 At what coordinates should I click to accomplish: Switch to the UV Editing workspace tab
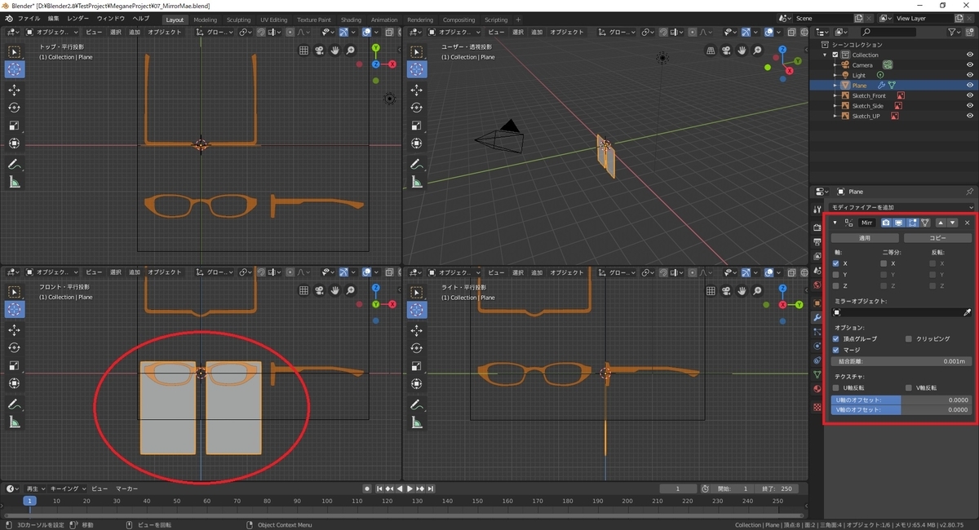[x=274, y=20]
